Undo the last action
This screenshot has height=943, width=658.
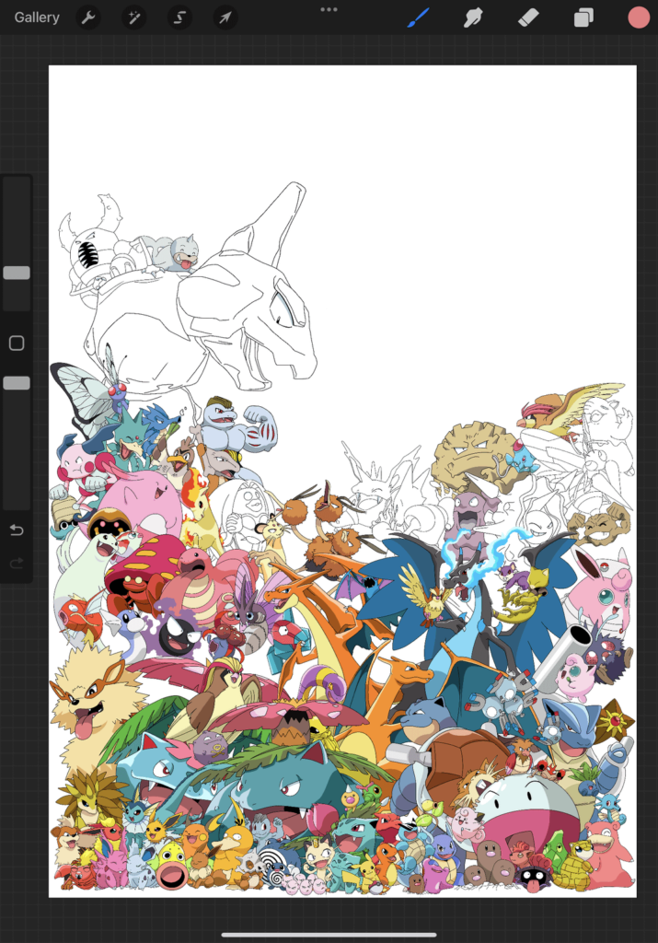[17, 530]
